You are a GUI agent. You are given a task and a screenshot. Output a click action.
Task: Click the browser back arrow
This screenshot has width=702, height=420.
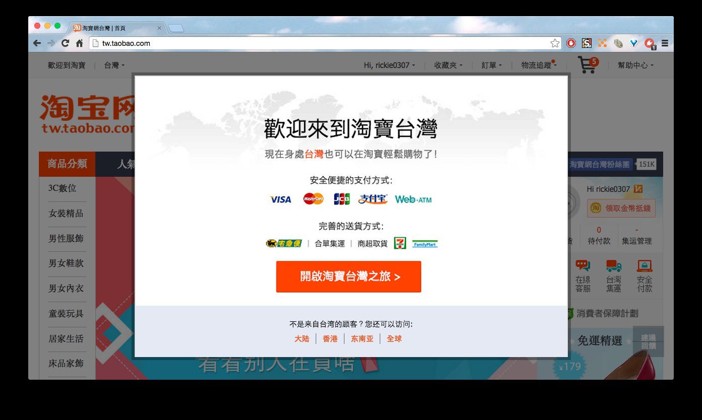click(x=37, y=43)
